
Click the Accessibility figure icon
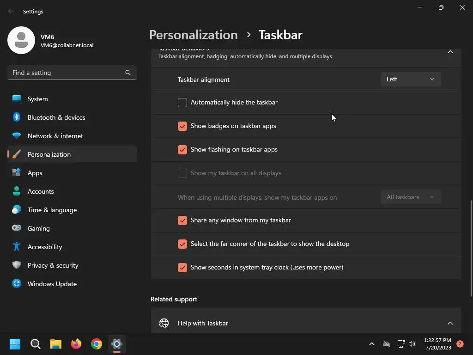pos(17,247)
